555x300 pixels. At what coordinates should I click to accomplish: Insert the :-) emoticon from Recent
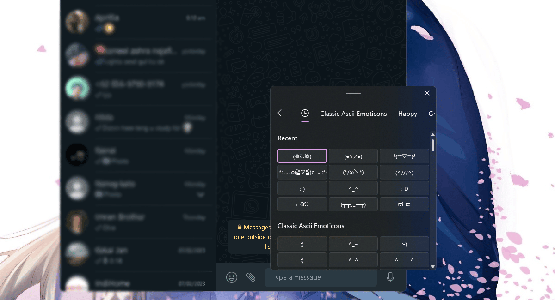click(302, 188)
